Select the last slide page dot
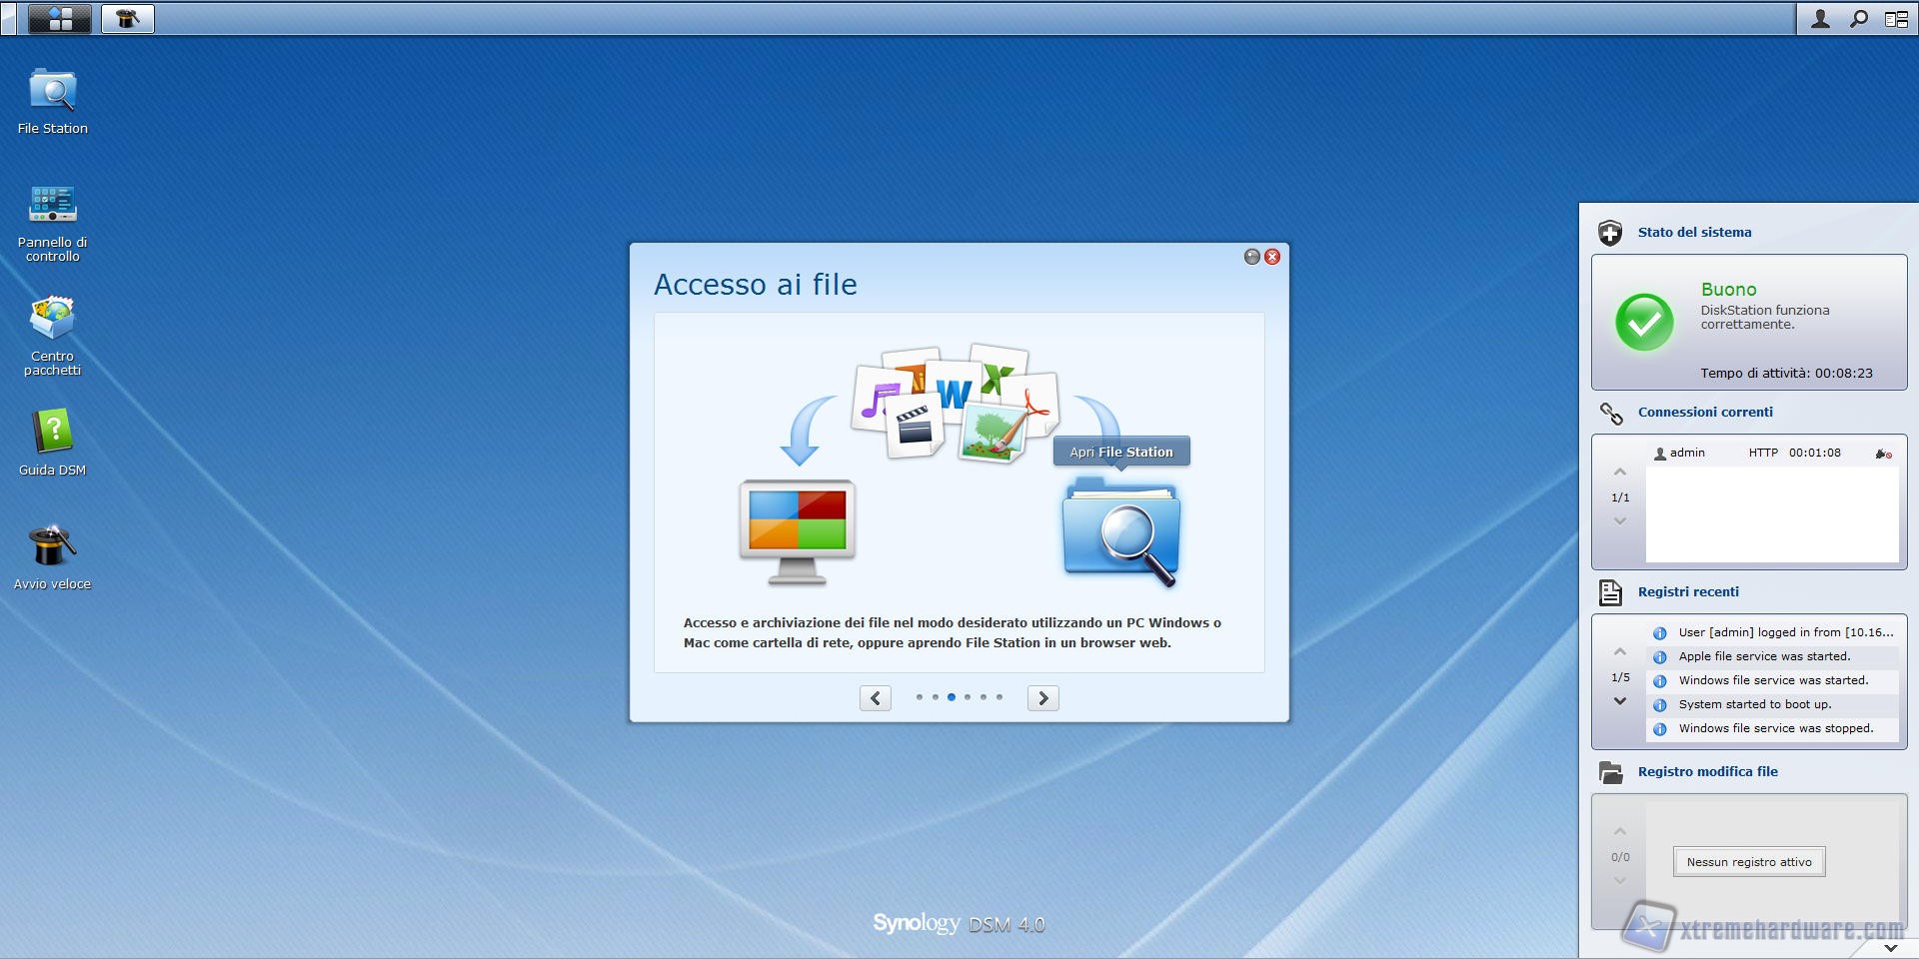This screenshot has width=1919, height=959. (999, 697)
